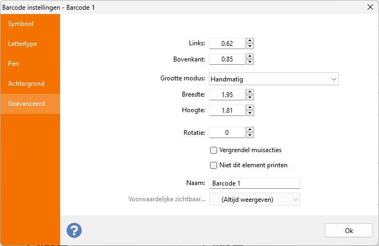Decrease Rotatie using the down arrow
Image resolution: width=379 pixels, height=246 pixels.
[250, 135]
